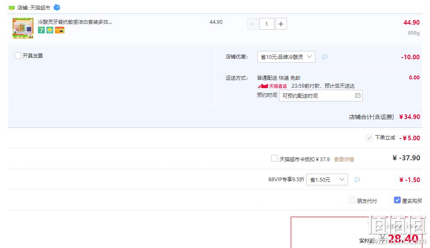Click the green 7-day return badge
Viewport: 430px width, 248px height.
click(41, 30)
